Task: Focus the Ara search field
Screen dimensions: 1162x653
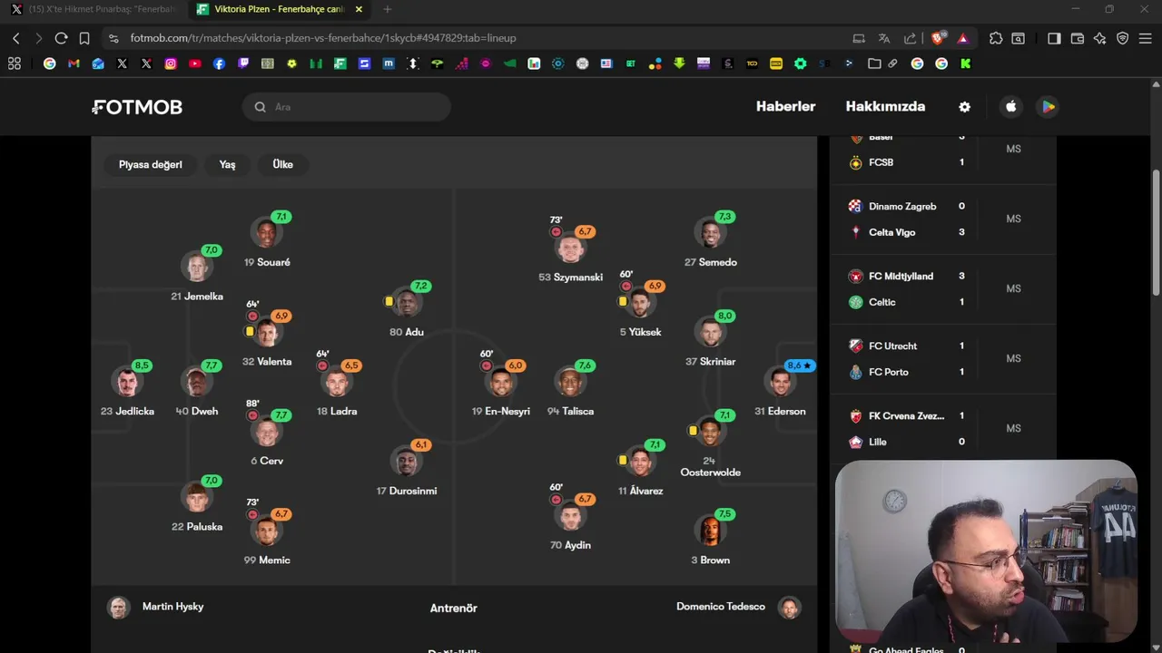Action: coord(347,107)
